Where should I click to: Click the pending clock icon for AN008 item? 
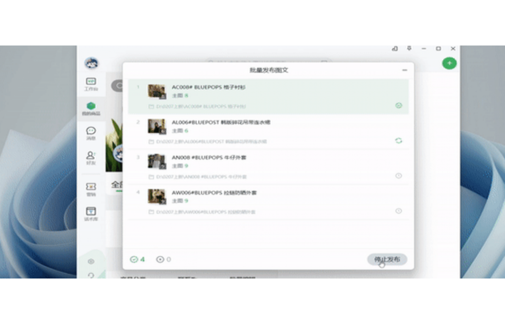click(398, 176)
